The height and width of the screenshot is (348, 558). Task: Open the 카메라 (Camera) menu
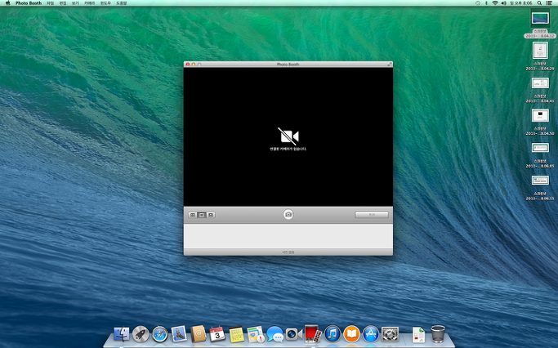coord(90,2)
